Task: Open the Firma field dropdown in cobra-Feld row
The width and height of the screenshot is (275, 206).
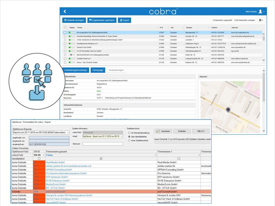Action: click(156, 155)
